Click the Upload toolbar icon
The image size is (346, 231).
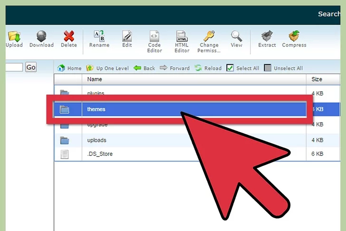point(14,37)
